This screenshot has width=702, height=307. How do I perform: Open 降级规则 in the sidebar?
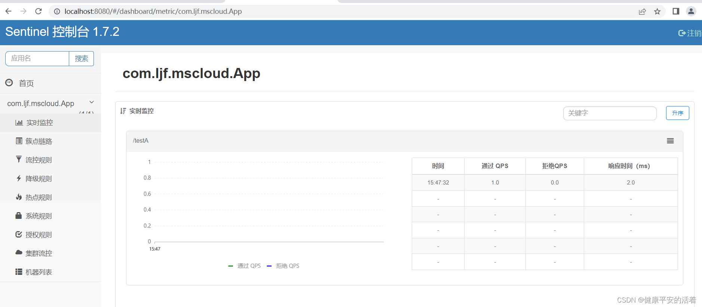coord(50,179)
